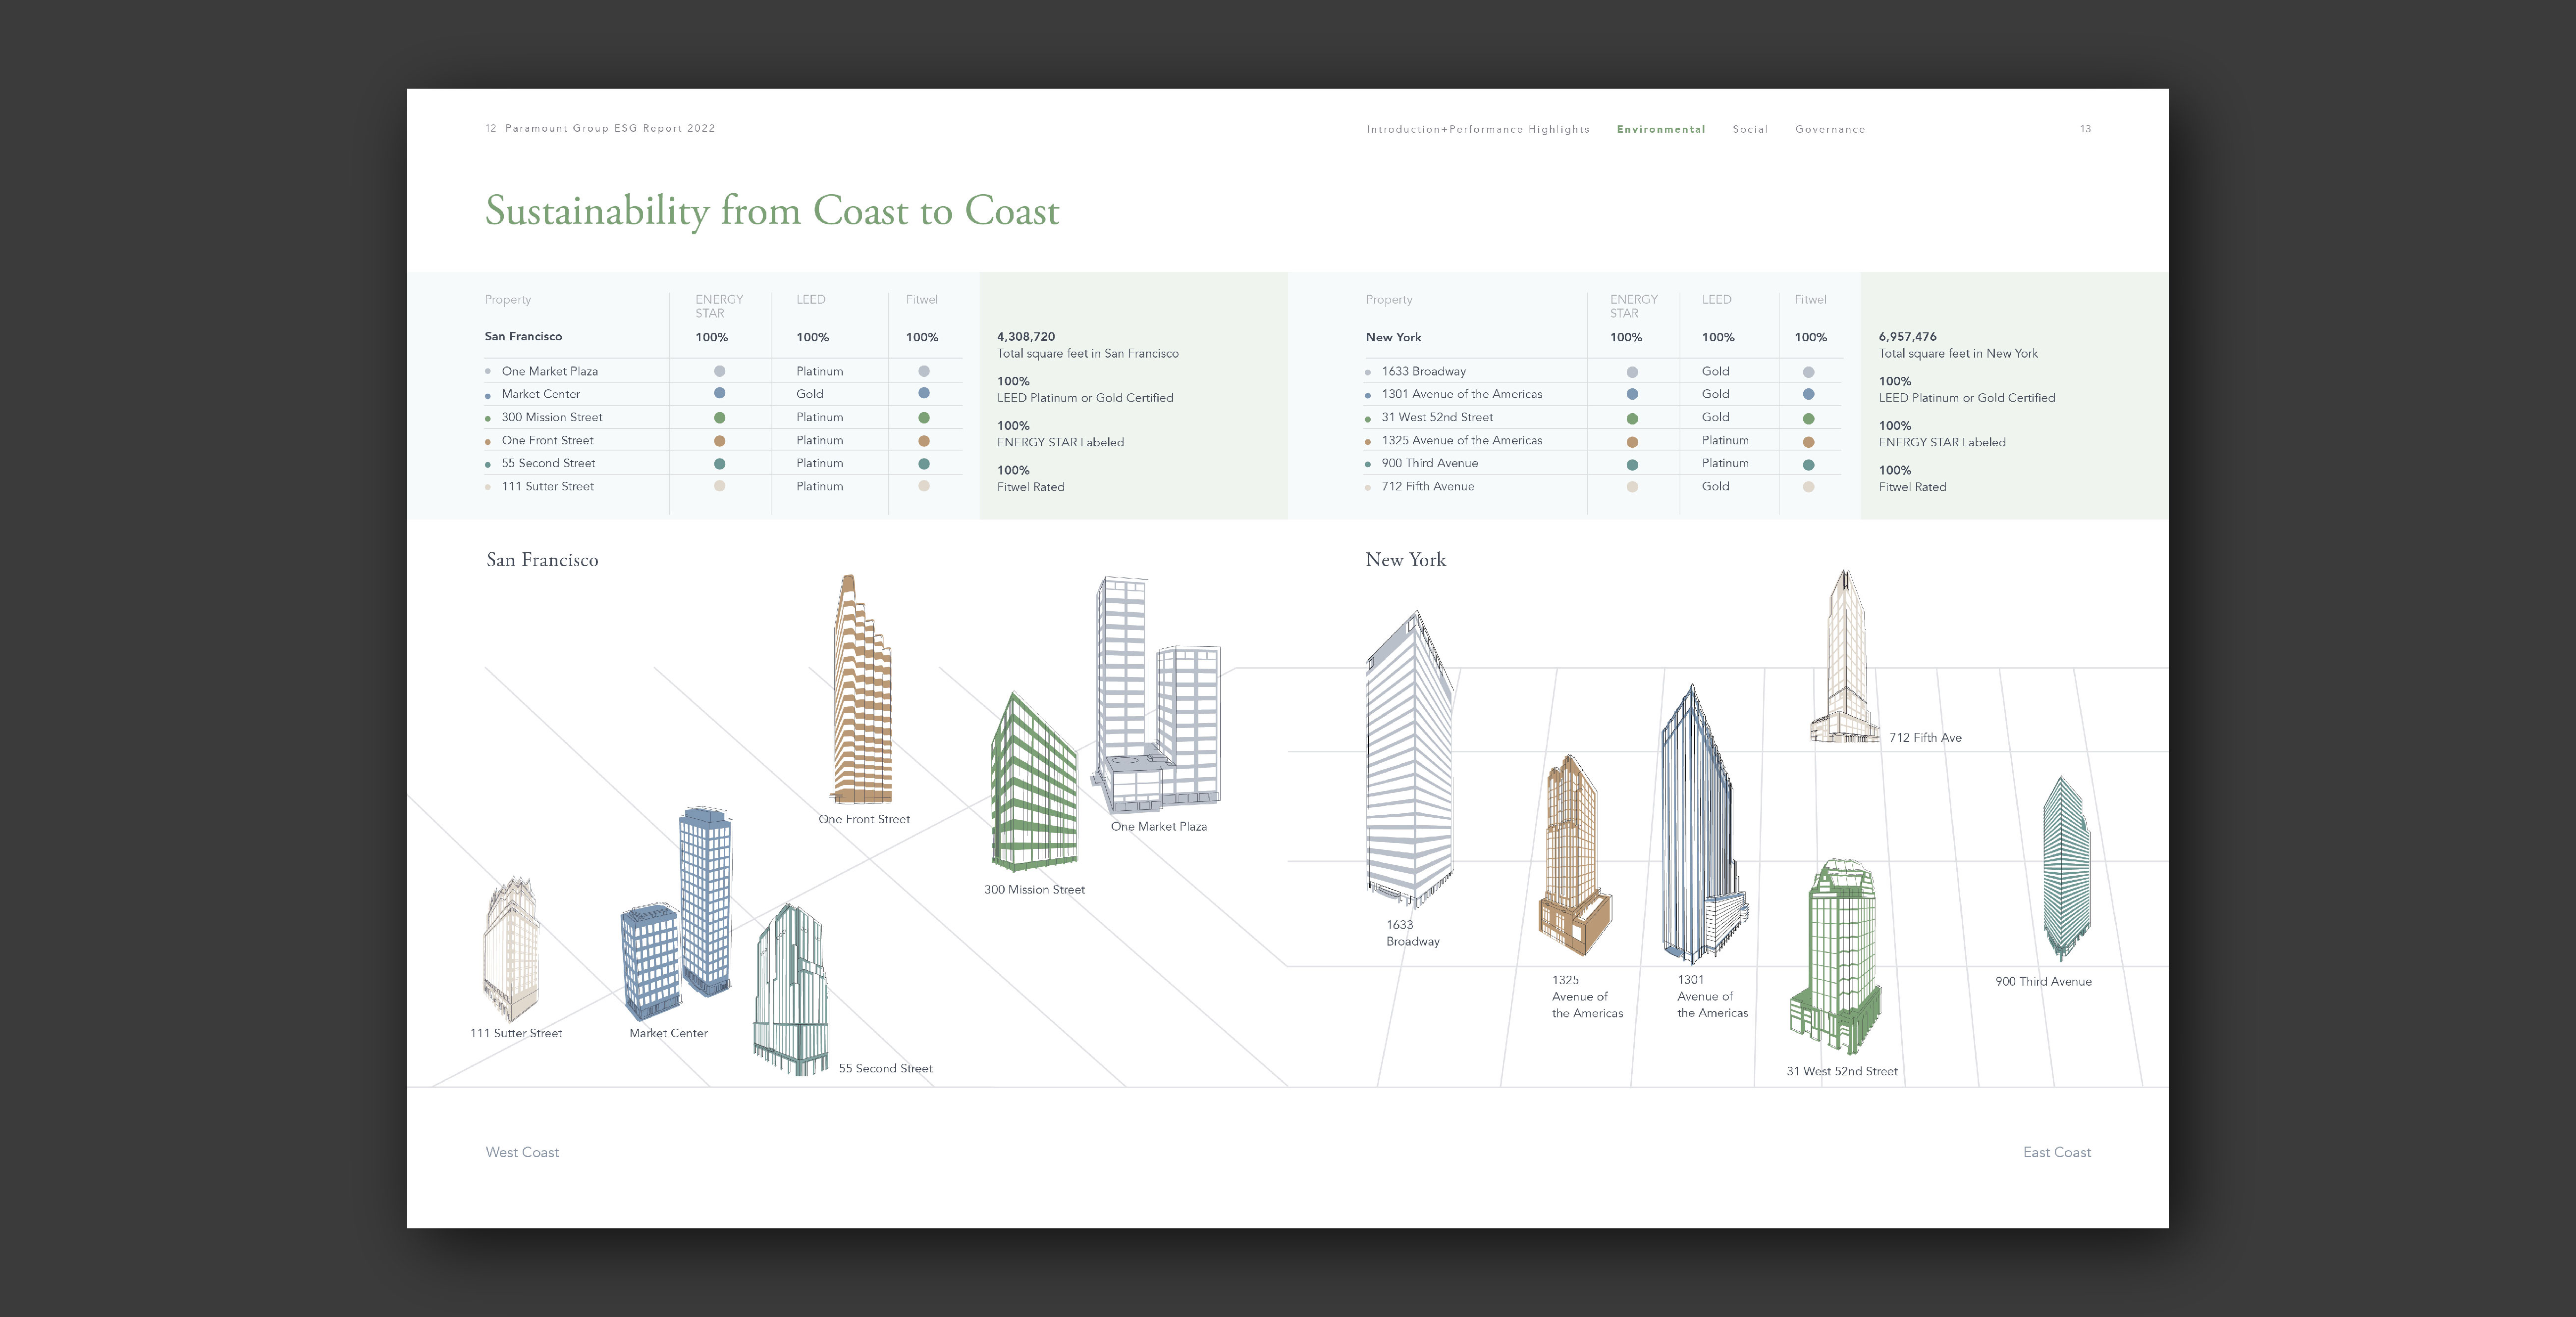The image size is (2576, 1317).
Task: Click the One Market Plaza building illustration
Action: (x=1156, y=694)
